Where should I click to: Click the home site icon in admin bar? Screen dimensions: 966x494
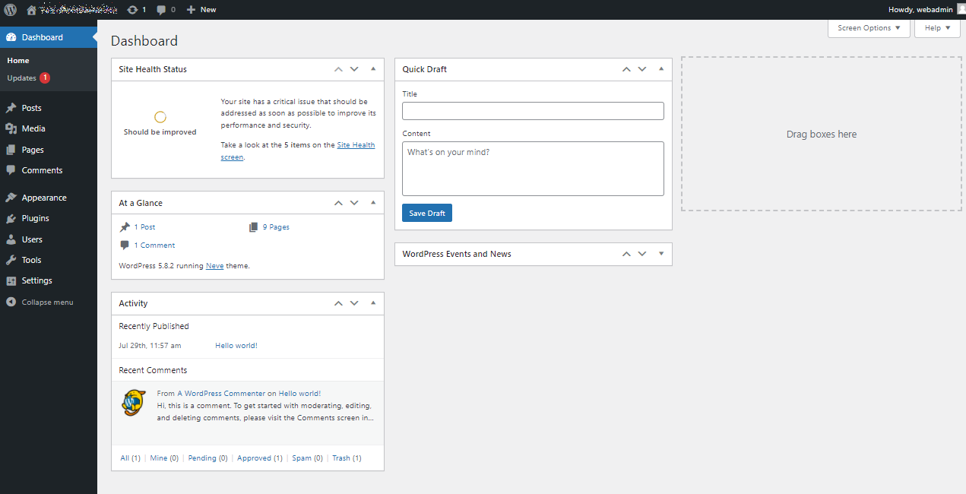coord(31,10)
